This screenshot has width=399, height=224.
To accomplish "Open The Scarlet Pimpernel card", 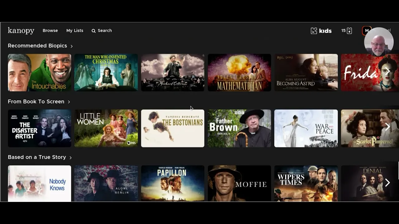I will point(370,128).
